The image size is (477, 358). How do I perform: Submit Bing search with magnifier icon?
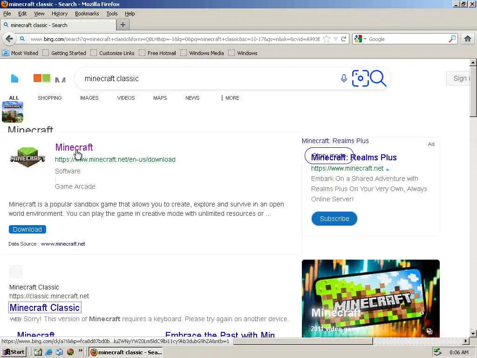tap(378, 78)
